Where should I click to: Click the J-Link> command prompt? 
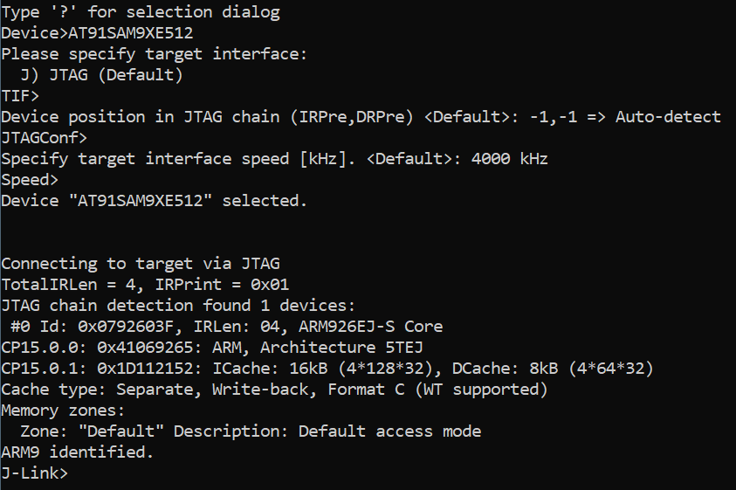[34, 473]
